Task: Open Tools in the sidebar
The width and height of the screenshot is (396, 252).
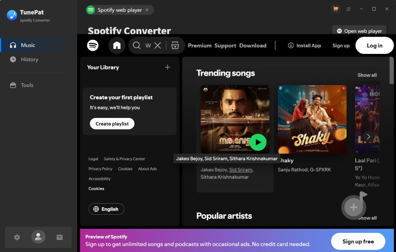Action: pyautogui.click(x=27, y=85)
